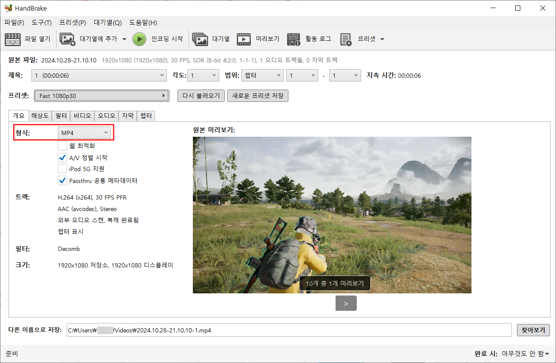
Task: Click the 인코딩 시작 label
Action: [167, 39]
